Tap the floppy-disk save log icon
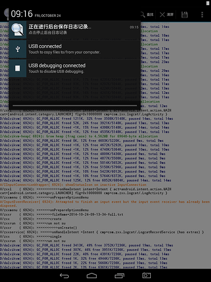The height and width of the screenshot is (282, 211). [185, 15]
